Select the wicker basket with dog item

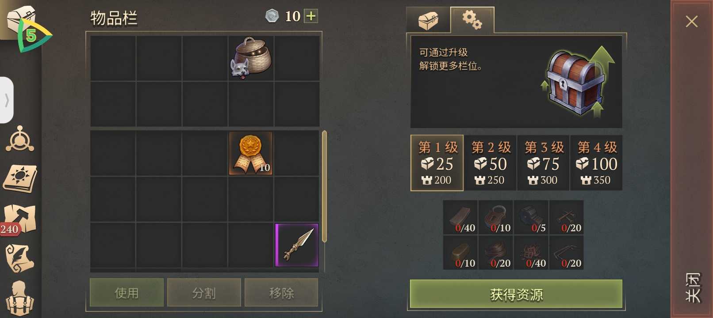251,58
